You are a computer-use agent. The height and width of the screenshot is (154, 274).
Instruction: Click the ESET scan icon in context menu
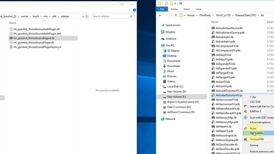coord(245,118)
